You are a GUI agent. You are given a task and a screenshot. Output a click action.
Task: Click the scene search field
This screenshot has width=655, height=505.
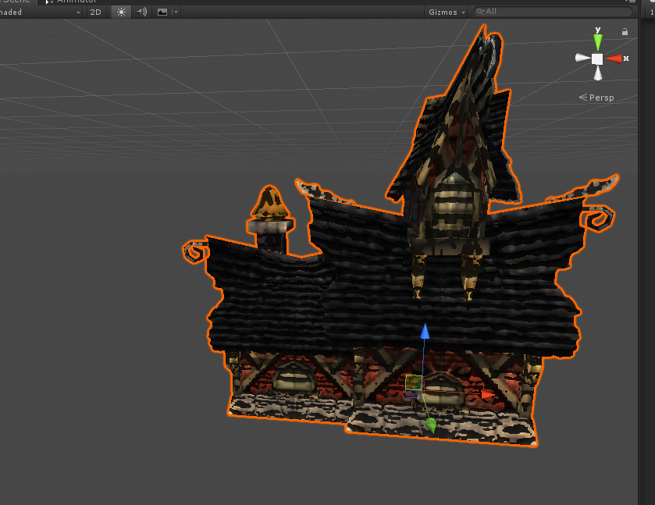click(553, 12)
